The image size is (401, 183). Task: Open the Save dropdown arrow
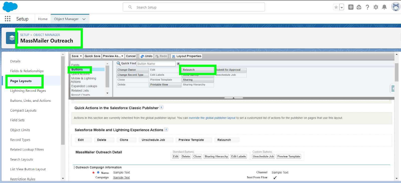[x=81, y=56]
